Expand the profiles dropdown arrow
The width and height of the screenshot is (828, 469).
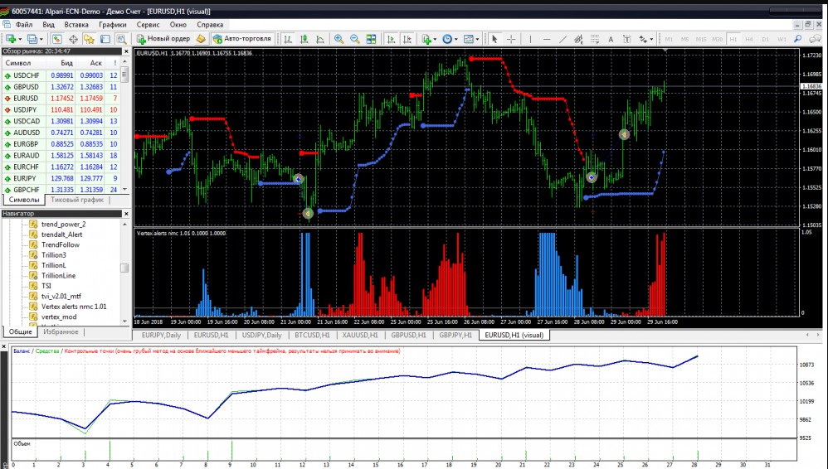(41, 39)
